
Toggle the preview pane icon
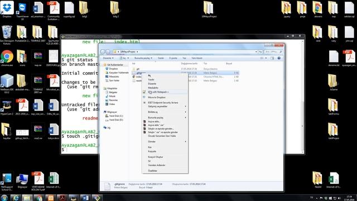(272, 58)
